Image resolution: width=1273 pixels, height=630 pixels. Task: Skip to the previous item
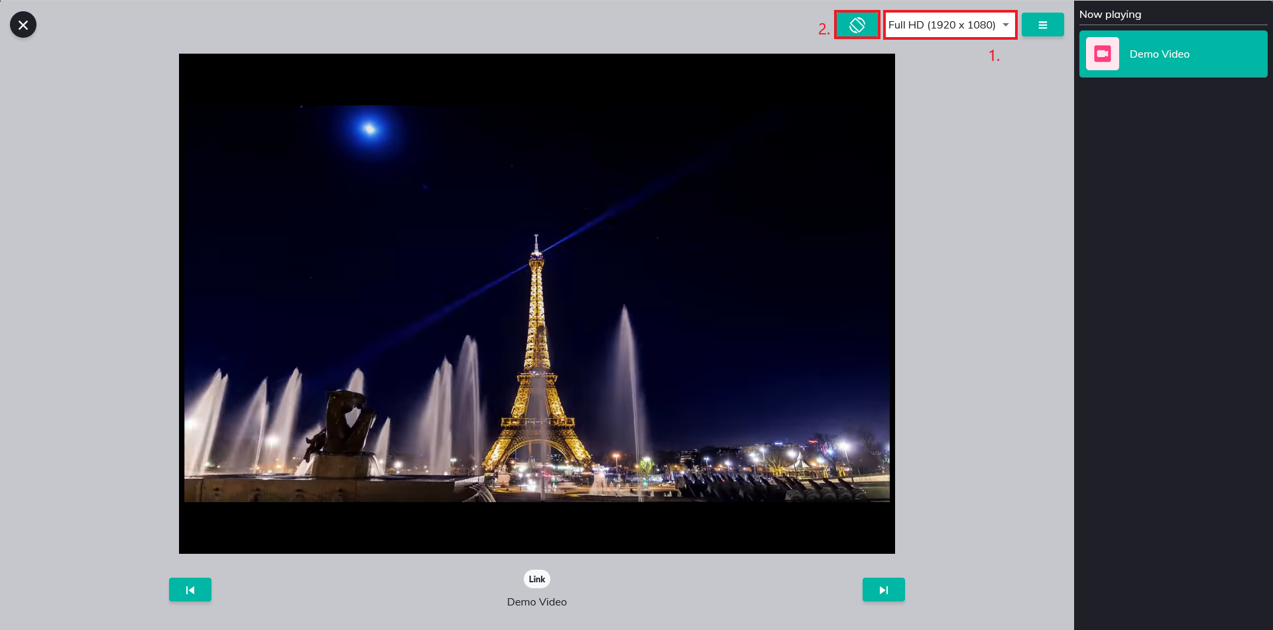[190, 590]
